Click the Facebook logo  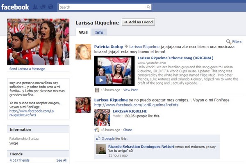[15, 7]
